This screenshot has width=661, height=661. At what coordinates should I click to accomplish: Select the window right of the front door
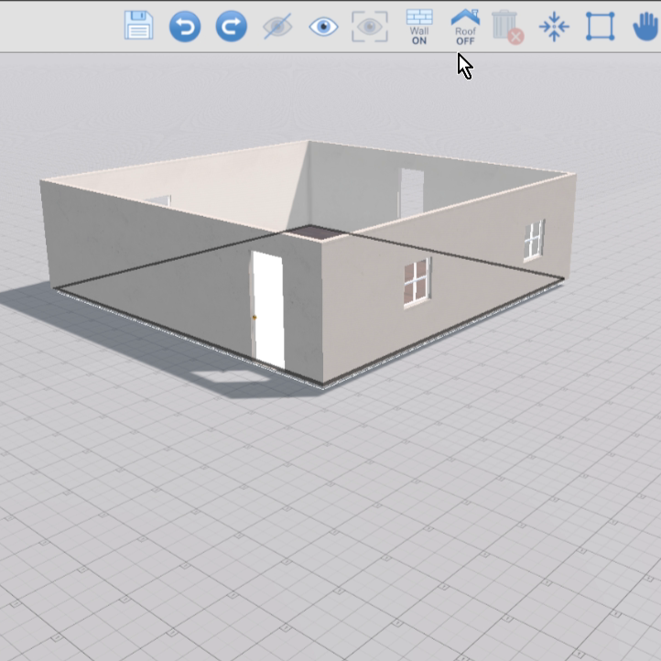417,282
